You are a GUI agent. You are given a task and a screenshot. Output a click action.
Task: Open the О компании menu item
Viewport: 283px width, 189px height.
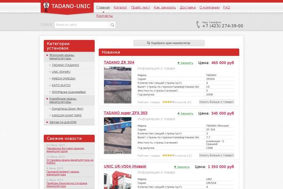(209, 8)
